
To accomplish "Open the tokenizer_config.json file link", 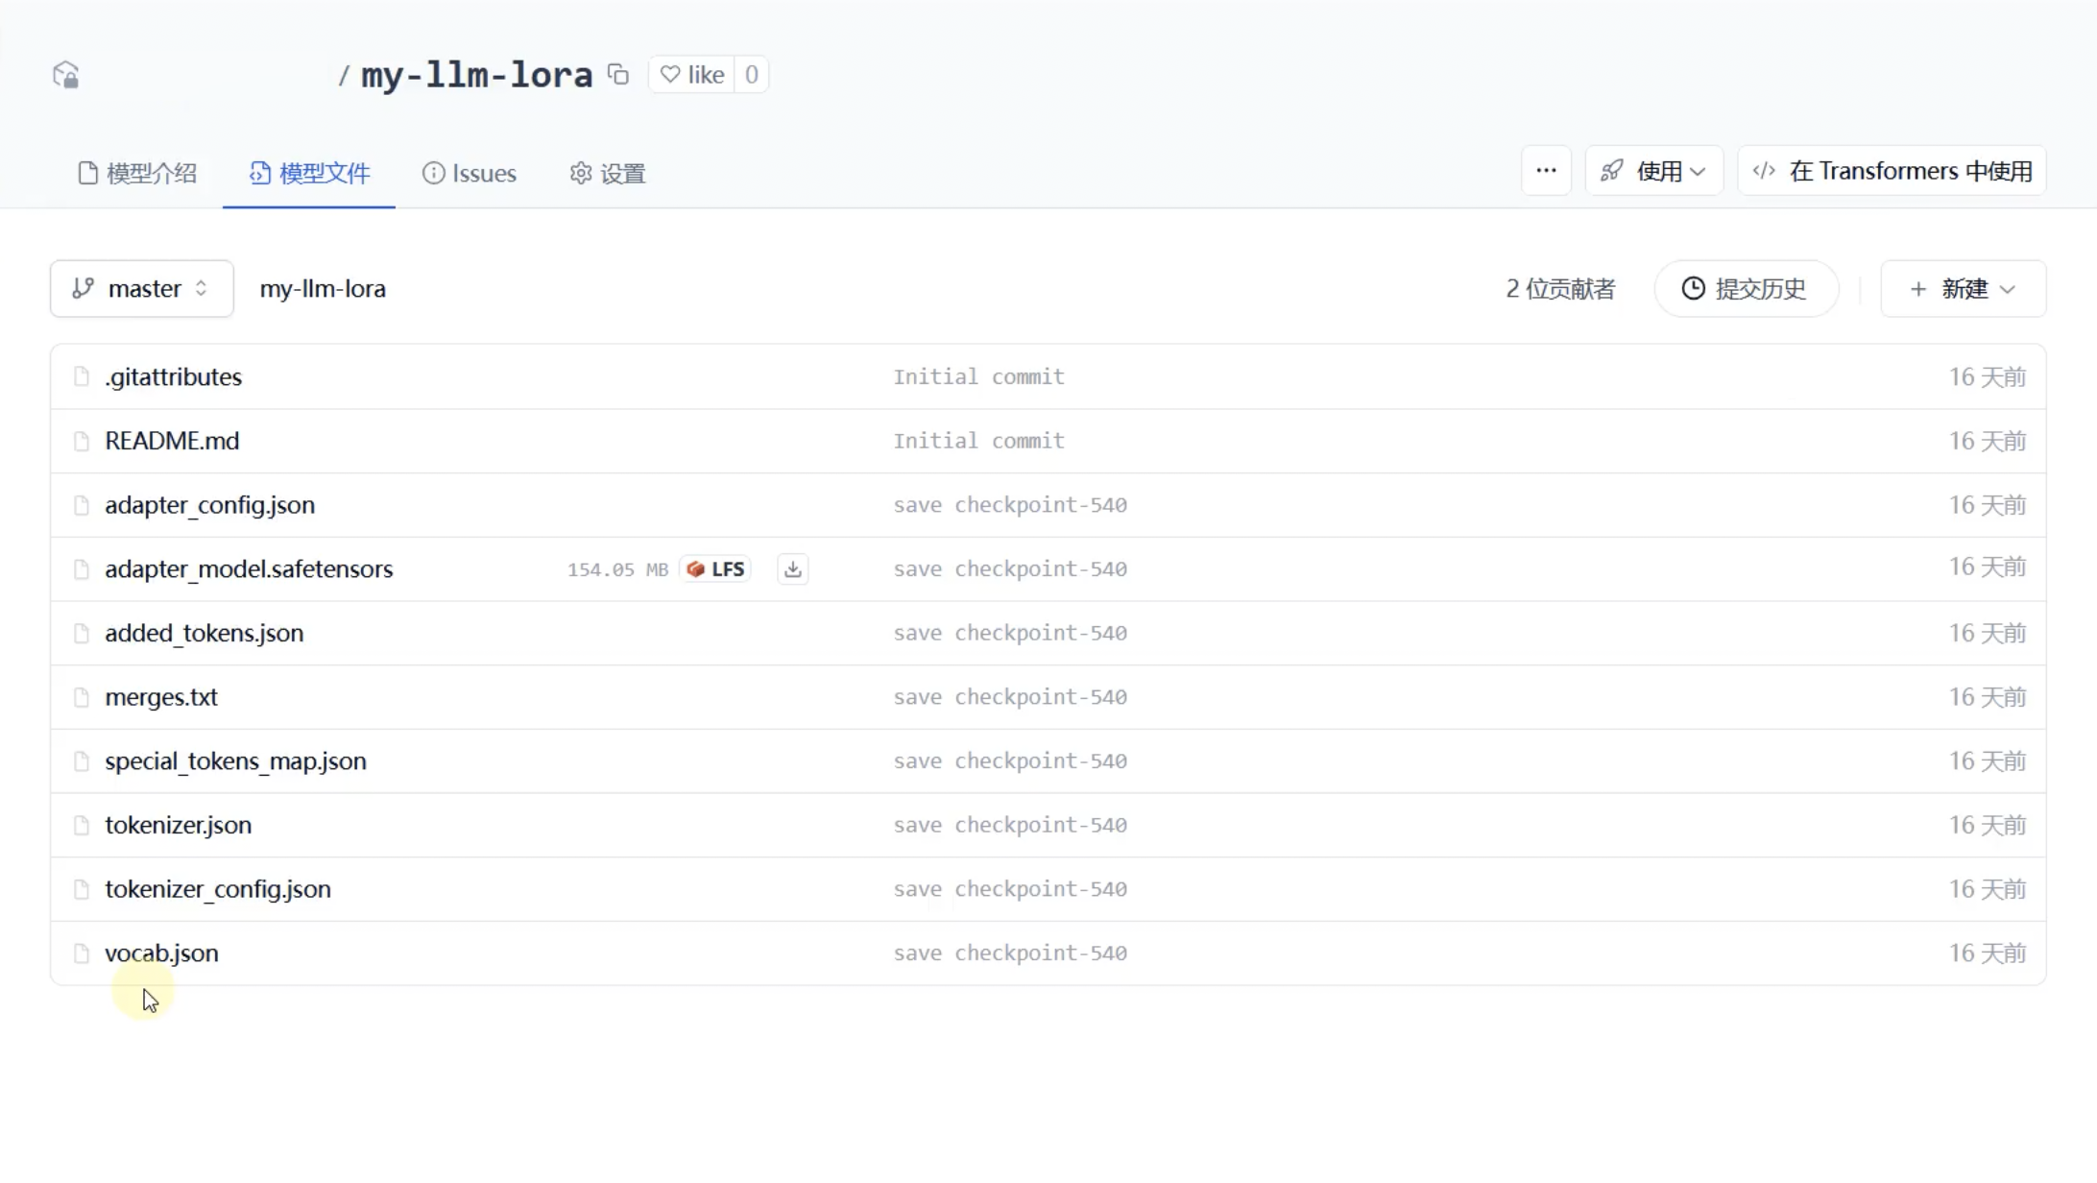I will point(218,889).
